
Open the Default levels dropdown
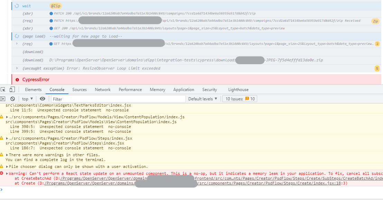(203, 98)
